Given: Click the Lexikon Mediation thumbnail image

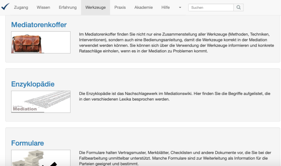Looking at the screenshot, I should coord(41,102).
